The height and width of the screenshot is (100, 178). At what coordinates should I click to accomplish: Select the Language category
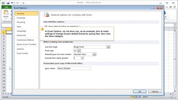click(26, 31)
